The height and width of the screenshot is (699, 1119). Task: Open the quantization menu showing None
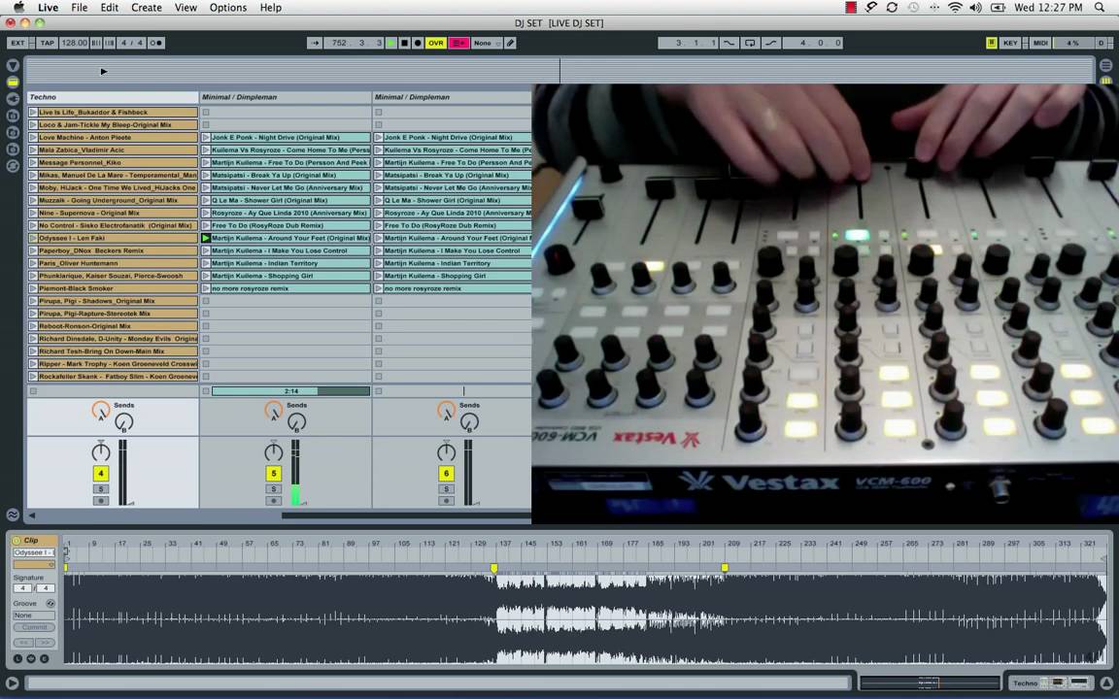(x=487, y=43)
